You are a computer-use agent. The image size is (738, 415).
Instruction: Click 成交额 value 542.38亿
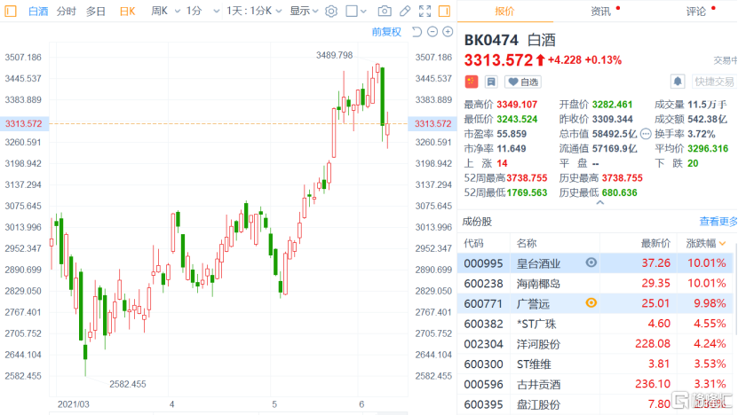[x=708, y=119]
